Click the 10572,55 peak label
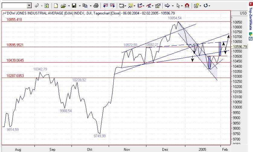253x152 pixels. click(x=130, y=45)
